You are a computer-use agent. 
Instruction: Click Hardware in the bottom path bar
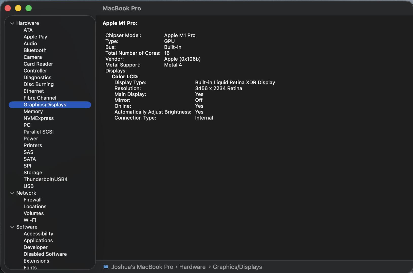point(192,267)
